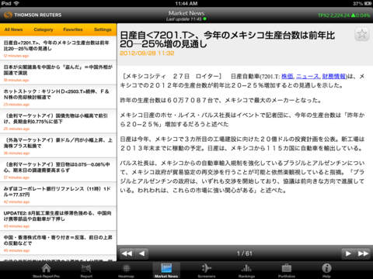This screenshot has width=373, height=279.
Task: Switch to the Favorites tab
Action: click(73, 29)
